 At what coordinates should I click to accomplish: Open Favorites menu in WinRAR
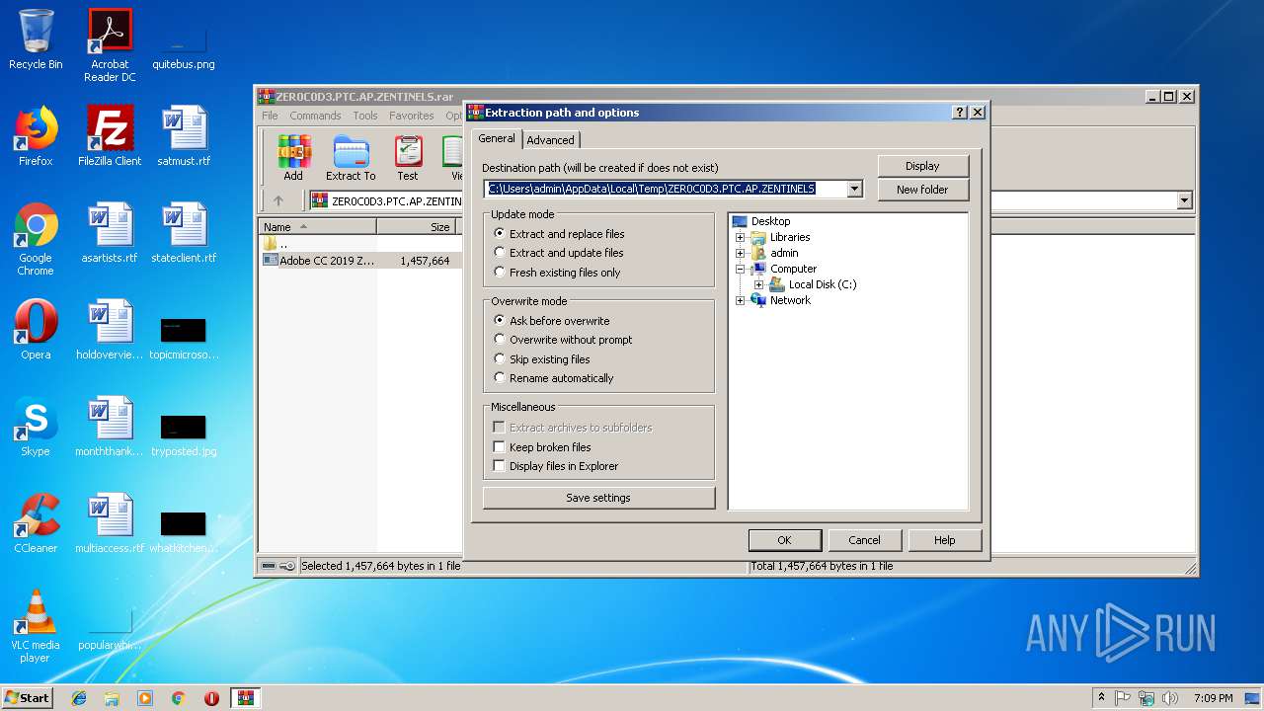pyautogui.click(x=411, y=116)
